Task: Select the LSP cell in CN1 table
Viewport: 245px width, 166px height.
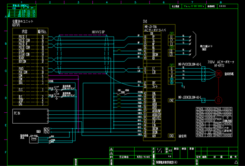Action: click(x=154, y=122)
